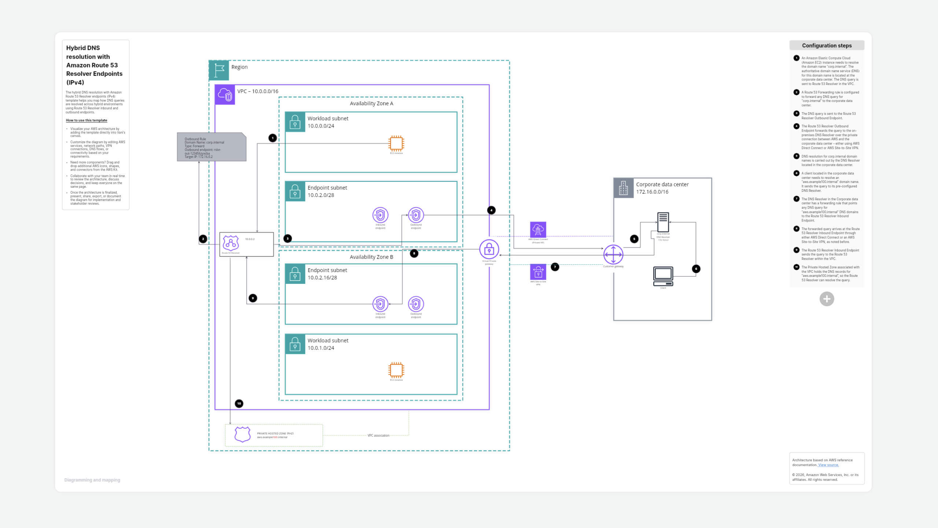This screenshot has width=938, height=528.
Task: Click the Virtual Private gateway icon
Action: coord(489,250)
